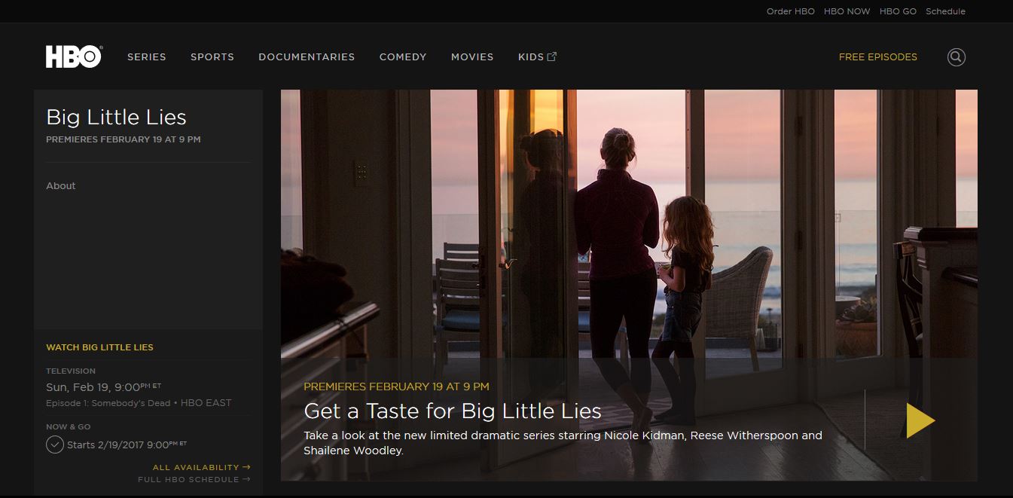
Task: Go to Documentaries section
Action: (x=307, y=57)
